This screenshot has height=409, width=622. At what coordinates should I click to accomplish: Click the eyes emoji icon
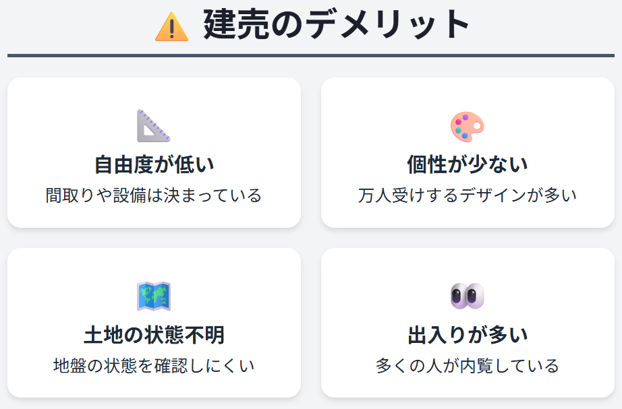coord(468,296)
